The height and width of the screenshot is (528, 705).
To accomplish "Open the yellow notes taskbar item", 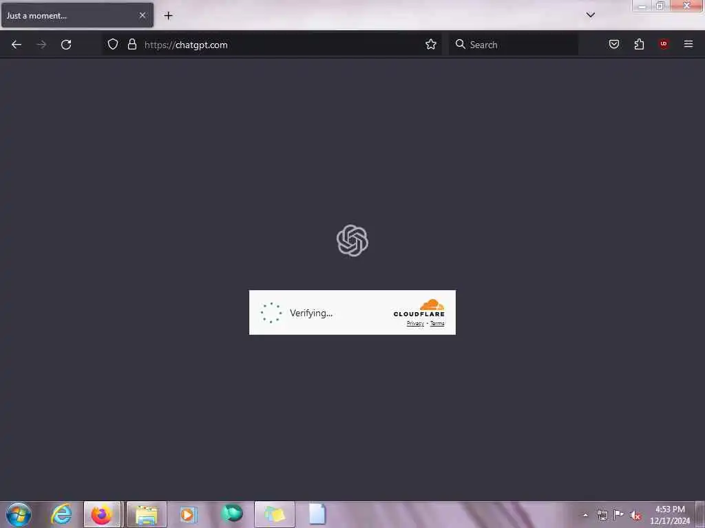I will [275, 514].
